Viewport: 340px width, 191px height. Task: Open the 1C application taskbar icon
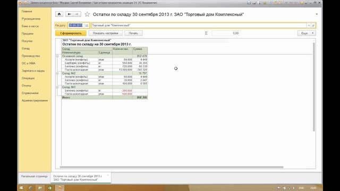pos(59,188)
